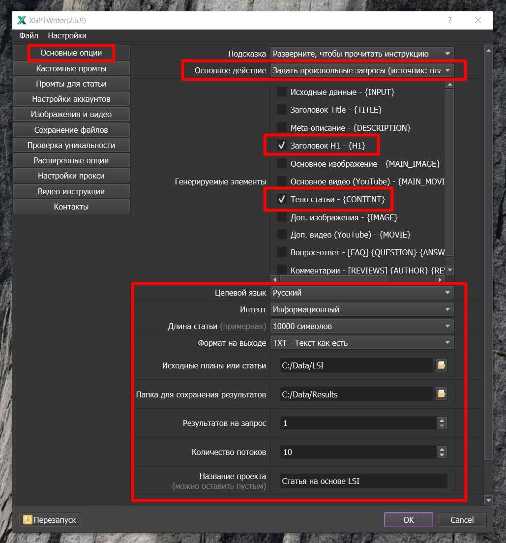Expand the Интент dropdown list

point(362,309)
